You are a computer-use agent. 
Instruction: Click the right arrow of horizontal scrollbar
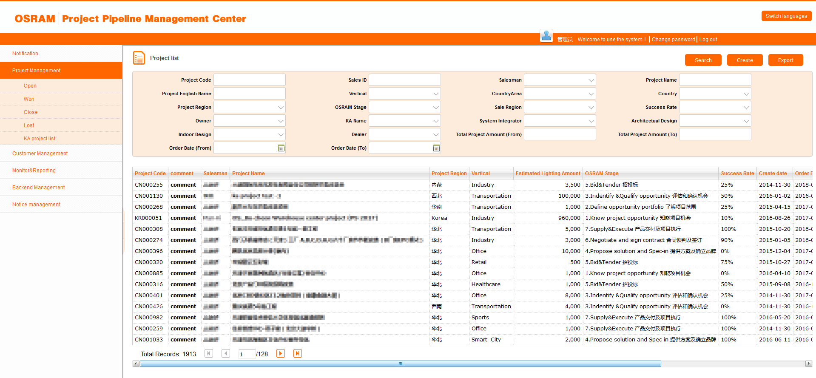pyautogui.click(x=809, y=364)
